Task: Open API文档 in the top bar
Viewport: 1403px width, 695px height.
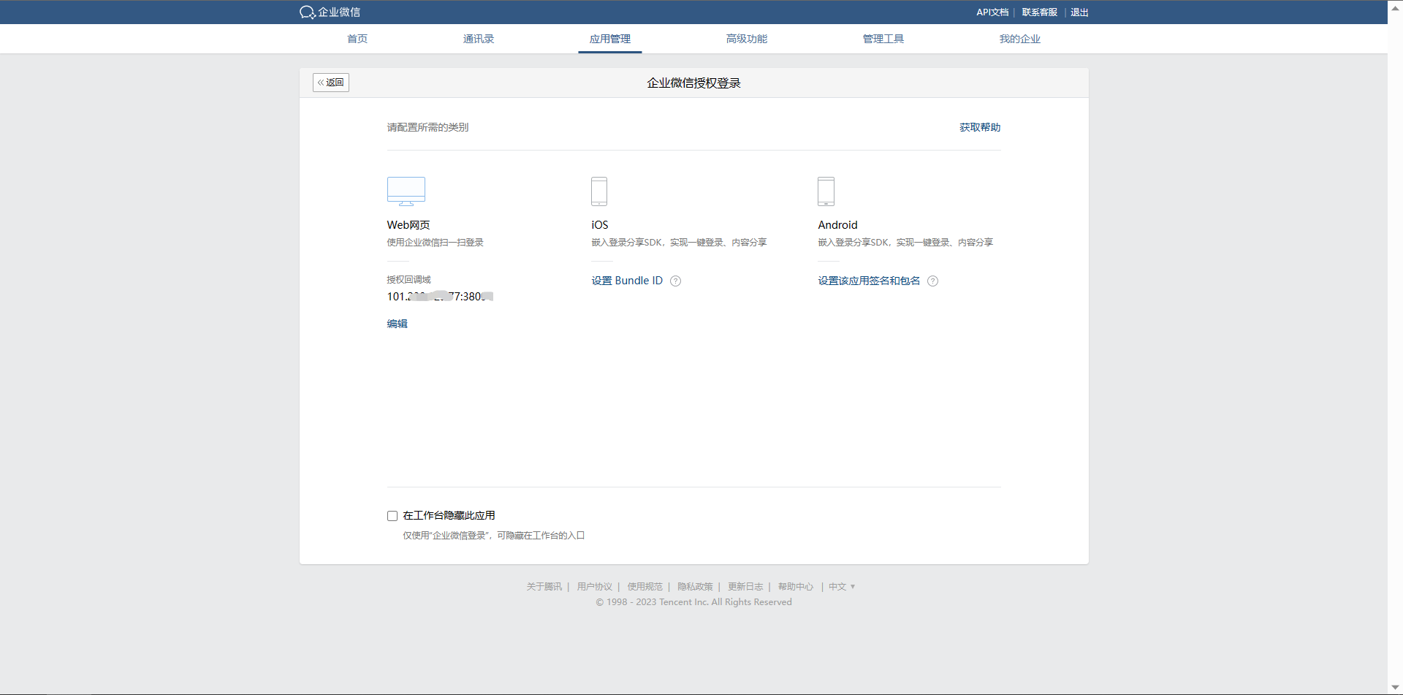Action: [992, 12]
